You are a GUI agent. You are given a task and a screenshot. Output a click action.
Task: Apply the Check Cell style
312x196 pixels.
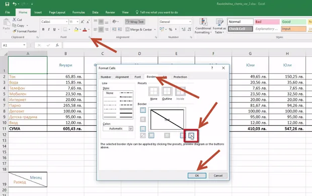coord(241,29)
